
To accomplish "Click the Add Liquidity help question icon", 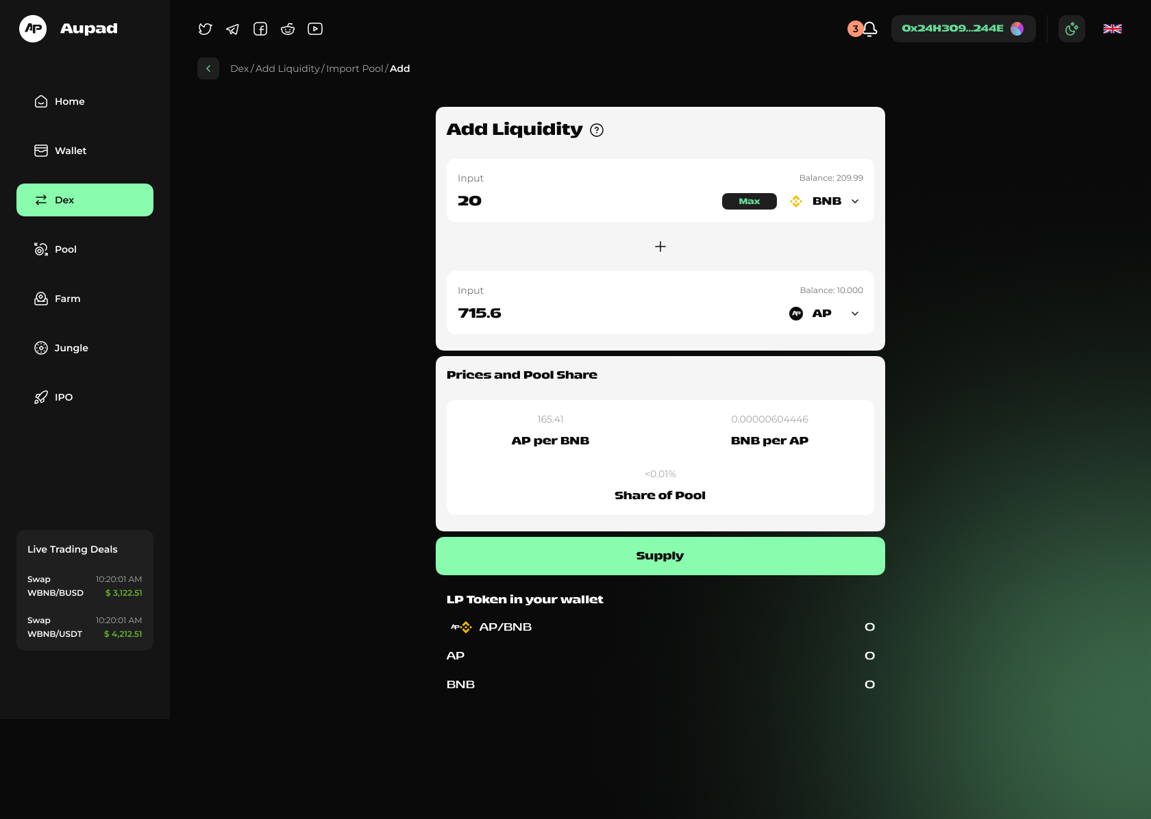I will click(597, 130).
